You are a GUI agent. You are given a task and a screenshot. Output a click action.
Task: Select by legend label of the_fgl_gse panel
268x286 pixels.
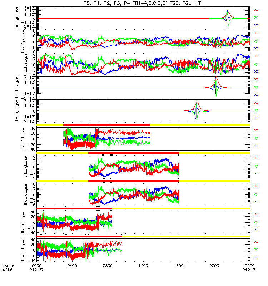pos(256,249)
